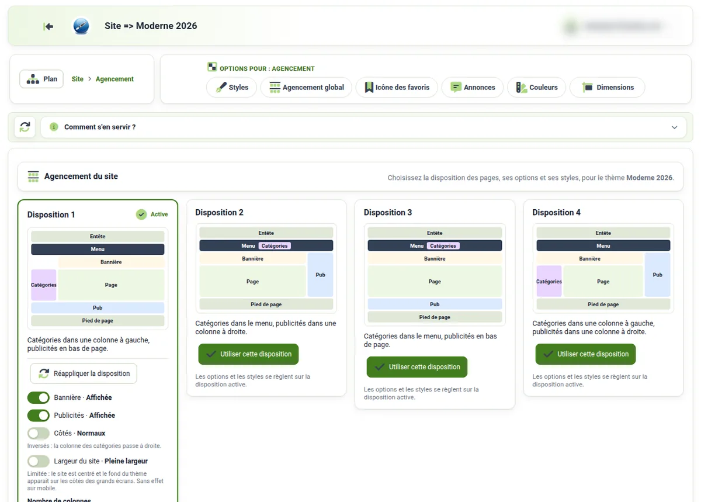The height and width of the screenshot is (502, 701).
Task: Enable the Côtés inversion toggle
Action: coord(39,434)
